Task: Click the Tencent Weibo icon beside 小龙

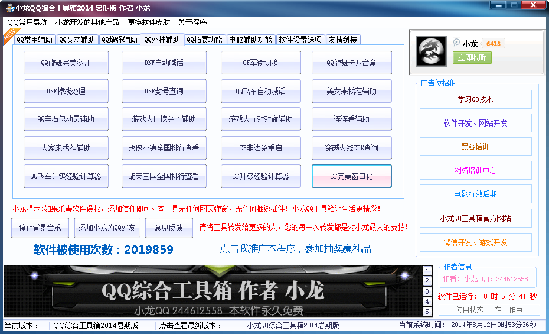Action: tap(456, 43)
